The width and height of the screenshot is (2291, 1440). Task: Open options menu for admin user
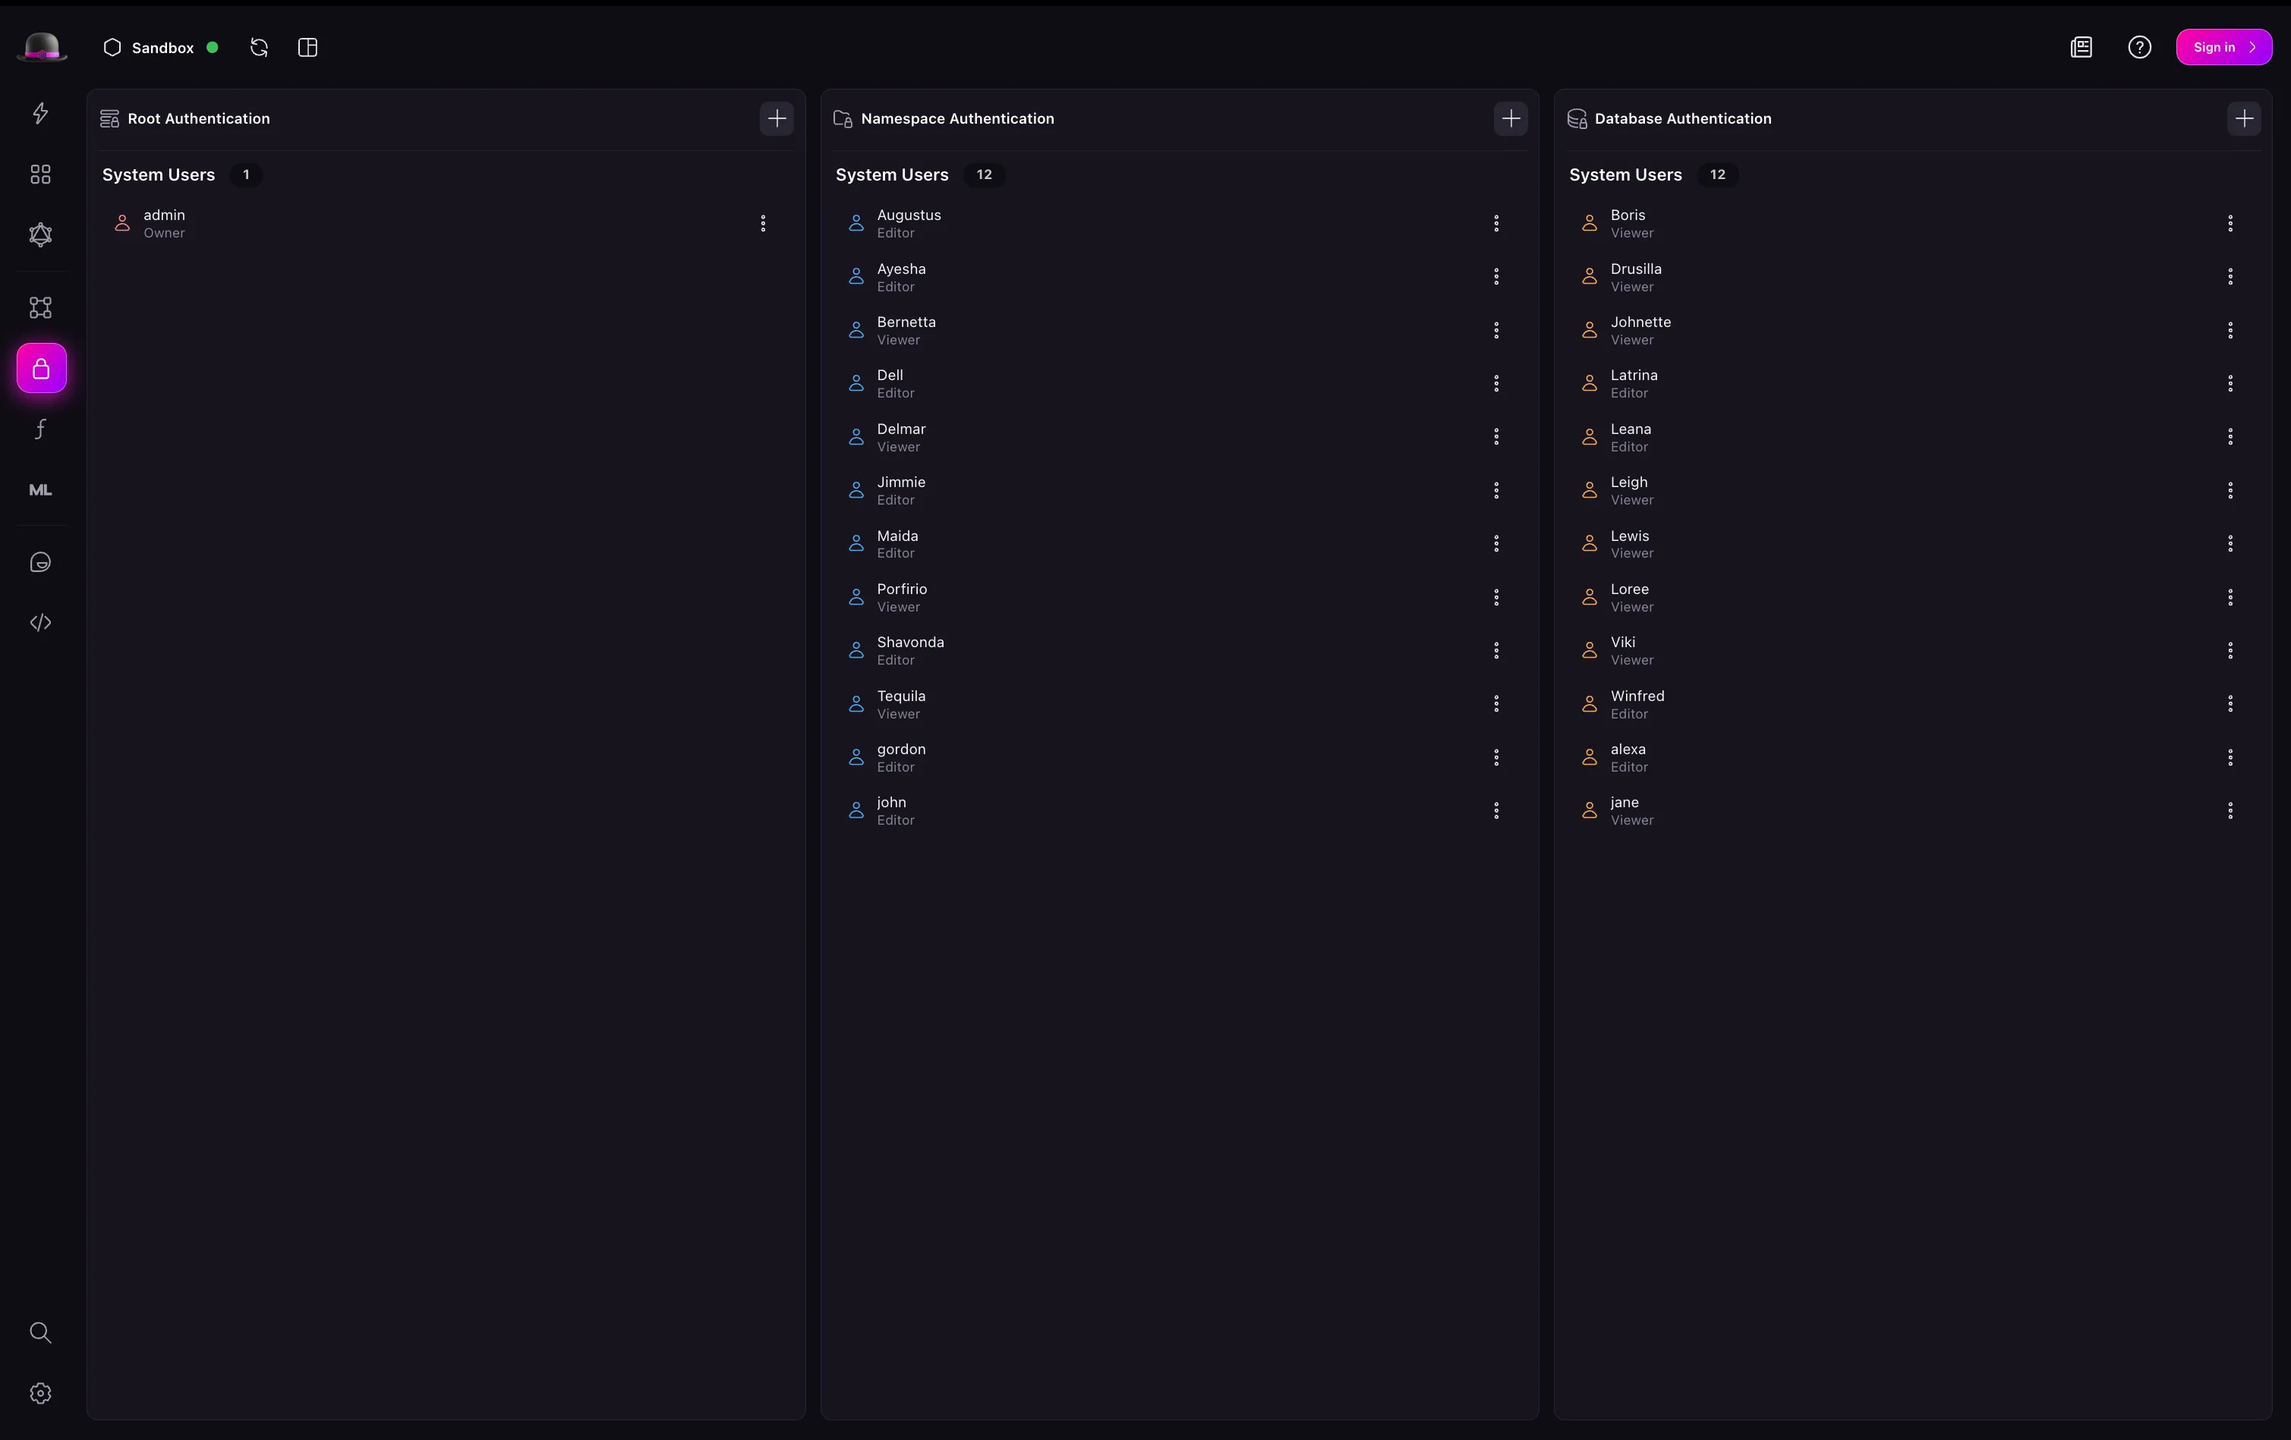(763, 224)
